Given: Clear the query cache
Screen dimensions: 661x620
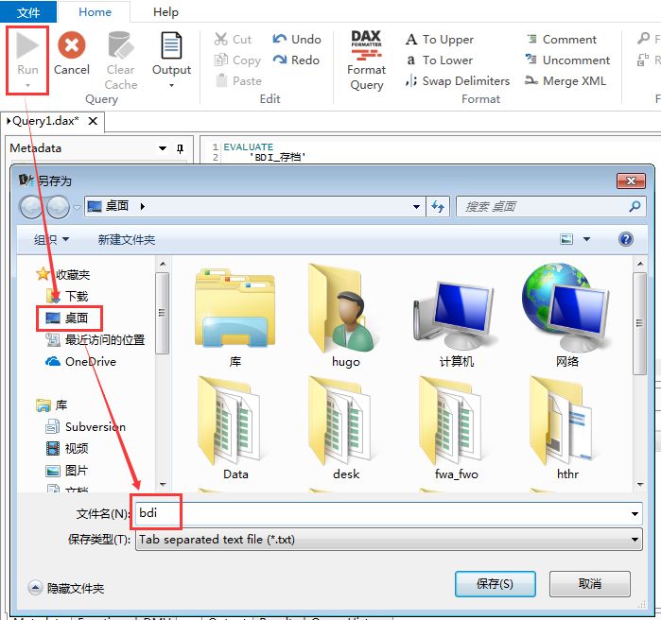Looking at the screenshot, I should pyautogui.click(x=120, y=60).
